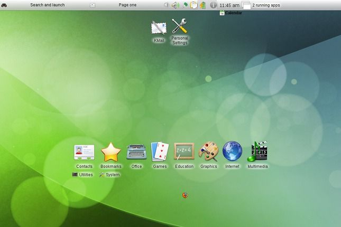Open the 11:45 am clock

coord(229,5)
